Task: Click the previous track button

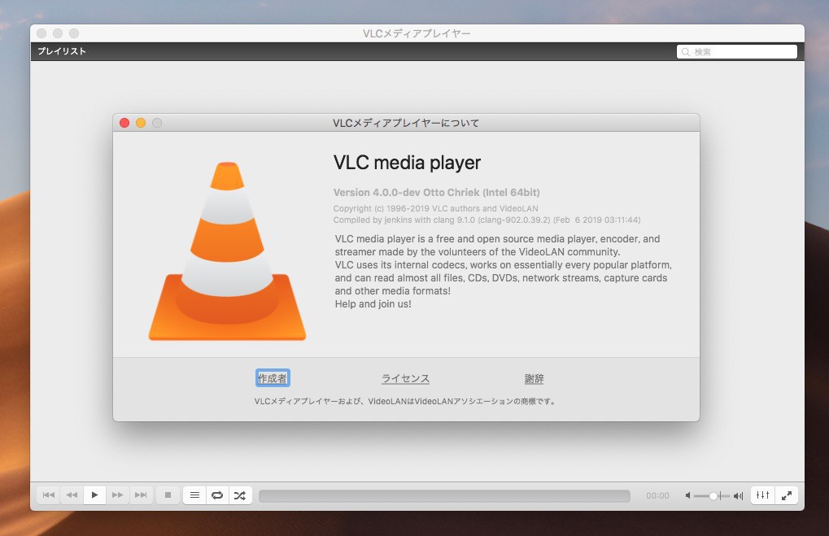Action: [x=49, y=495]
